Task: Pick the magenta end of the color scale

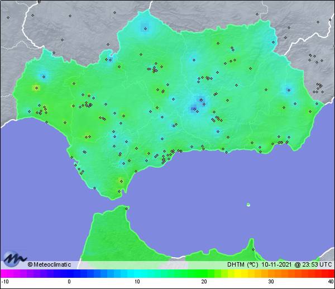Action: coord(4,273)
